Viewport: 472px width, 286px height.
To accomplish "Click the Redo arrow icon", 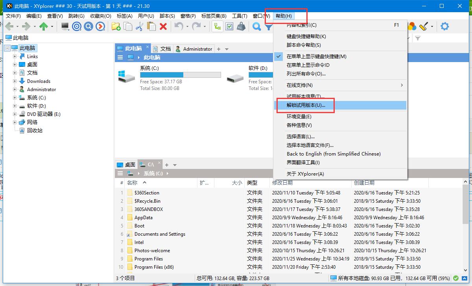I will (x=196, y=26).
